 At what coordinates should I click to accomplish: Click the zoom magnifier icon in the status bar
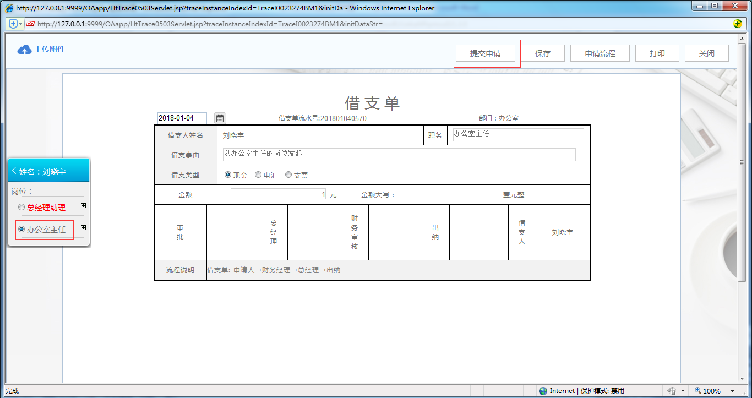pos(698,391)
